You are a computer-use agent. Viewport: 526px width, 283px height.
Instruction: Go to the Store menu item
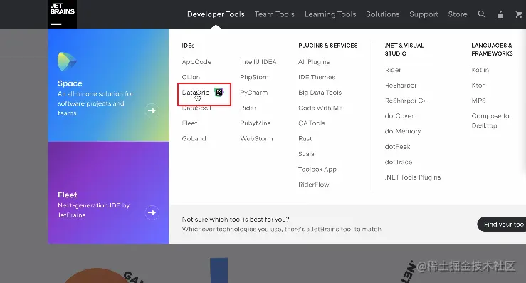(x=458, y=14)
